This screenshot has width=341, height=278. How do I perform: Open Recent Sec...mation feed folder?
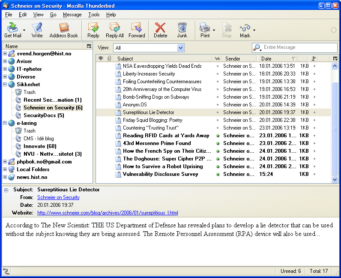pos(52,100)
